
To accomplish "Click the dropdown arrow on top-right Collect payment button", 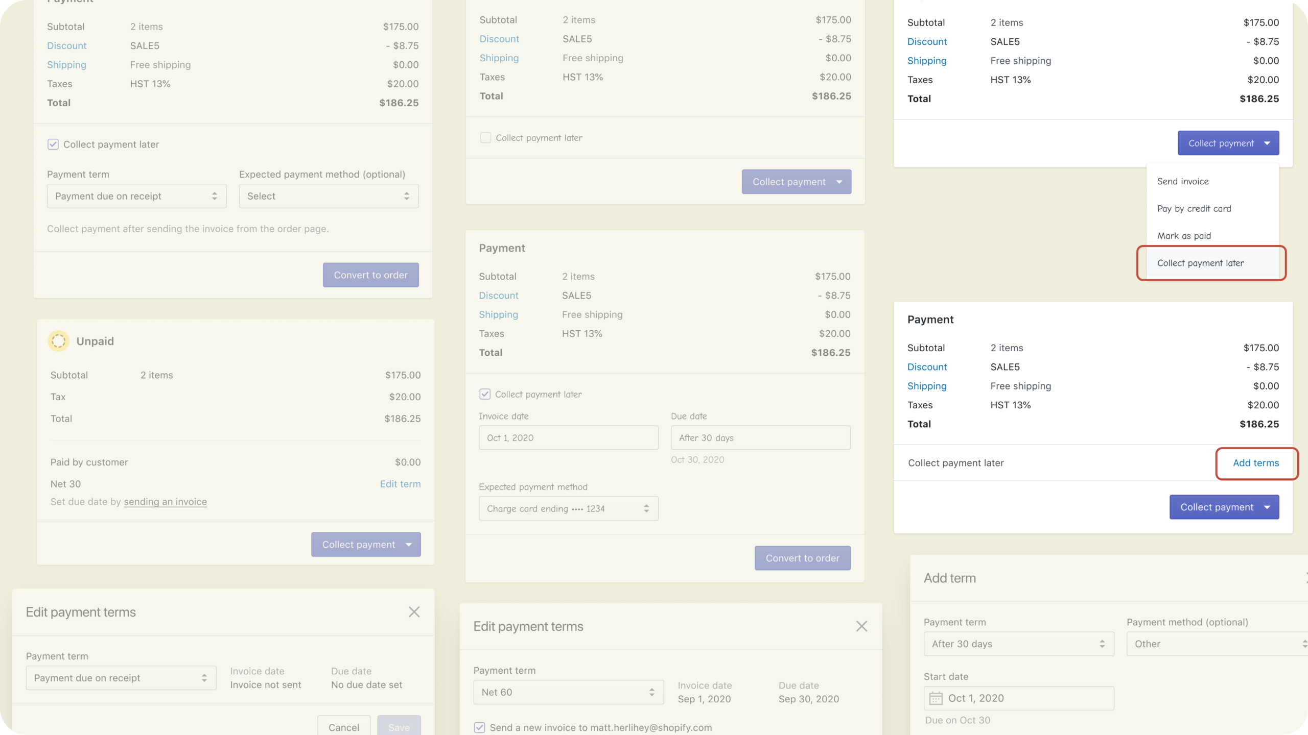I will point(1267,143).
